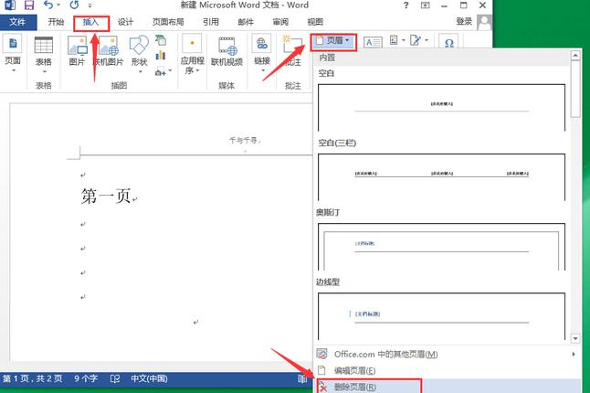
Task: Select the 空白 header thumbnail
Action: click(x=441, y=107)
